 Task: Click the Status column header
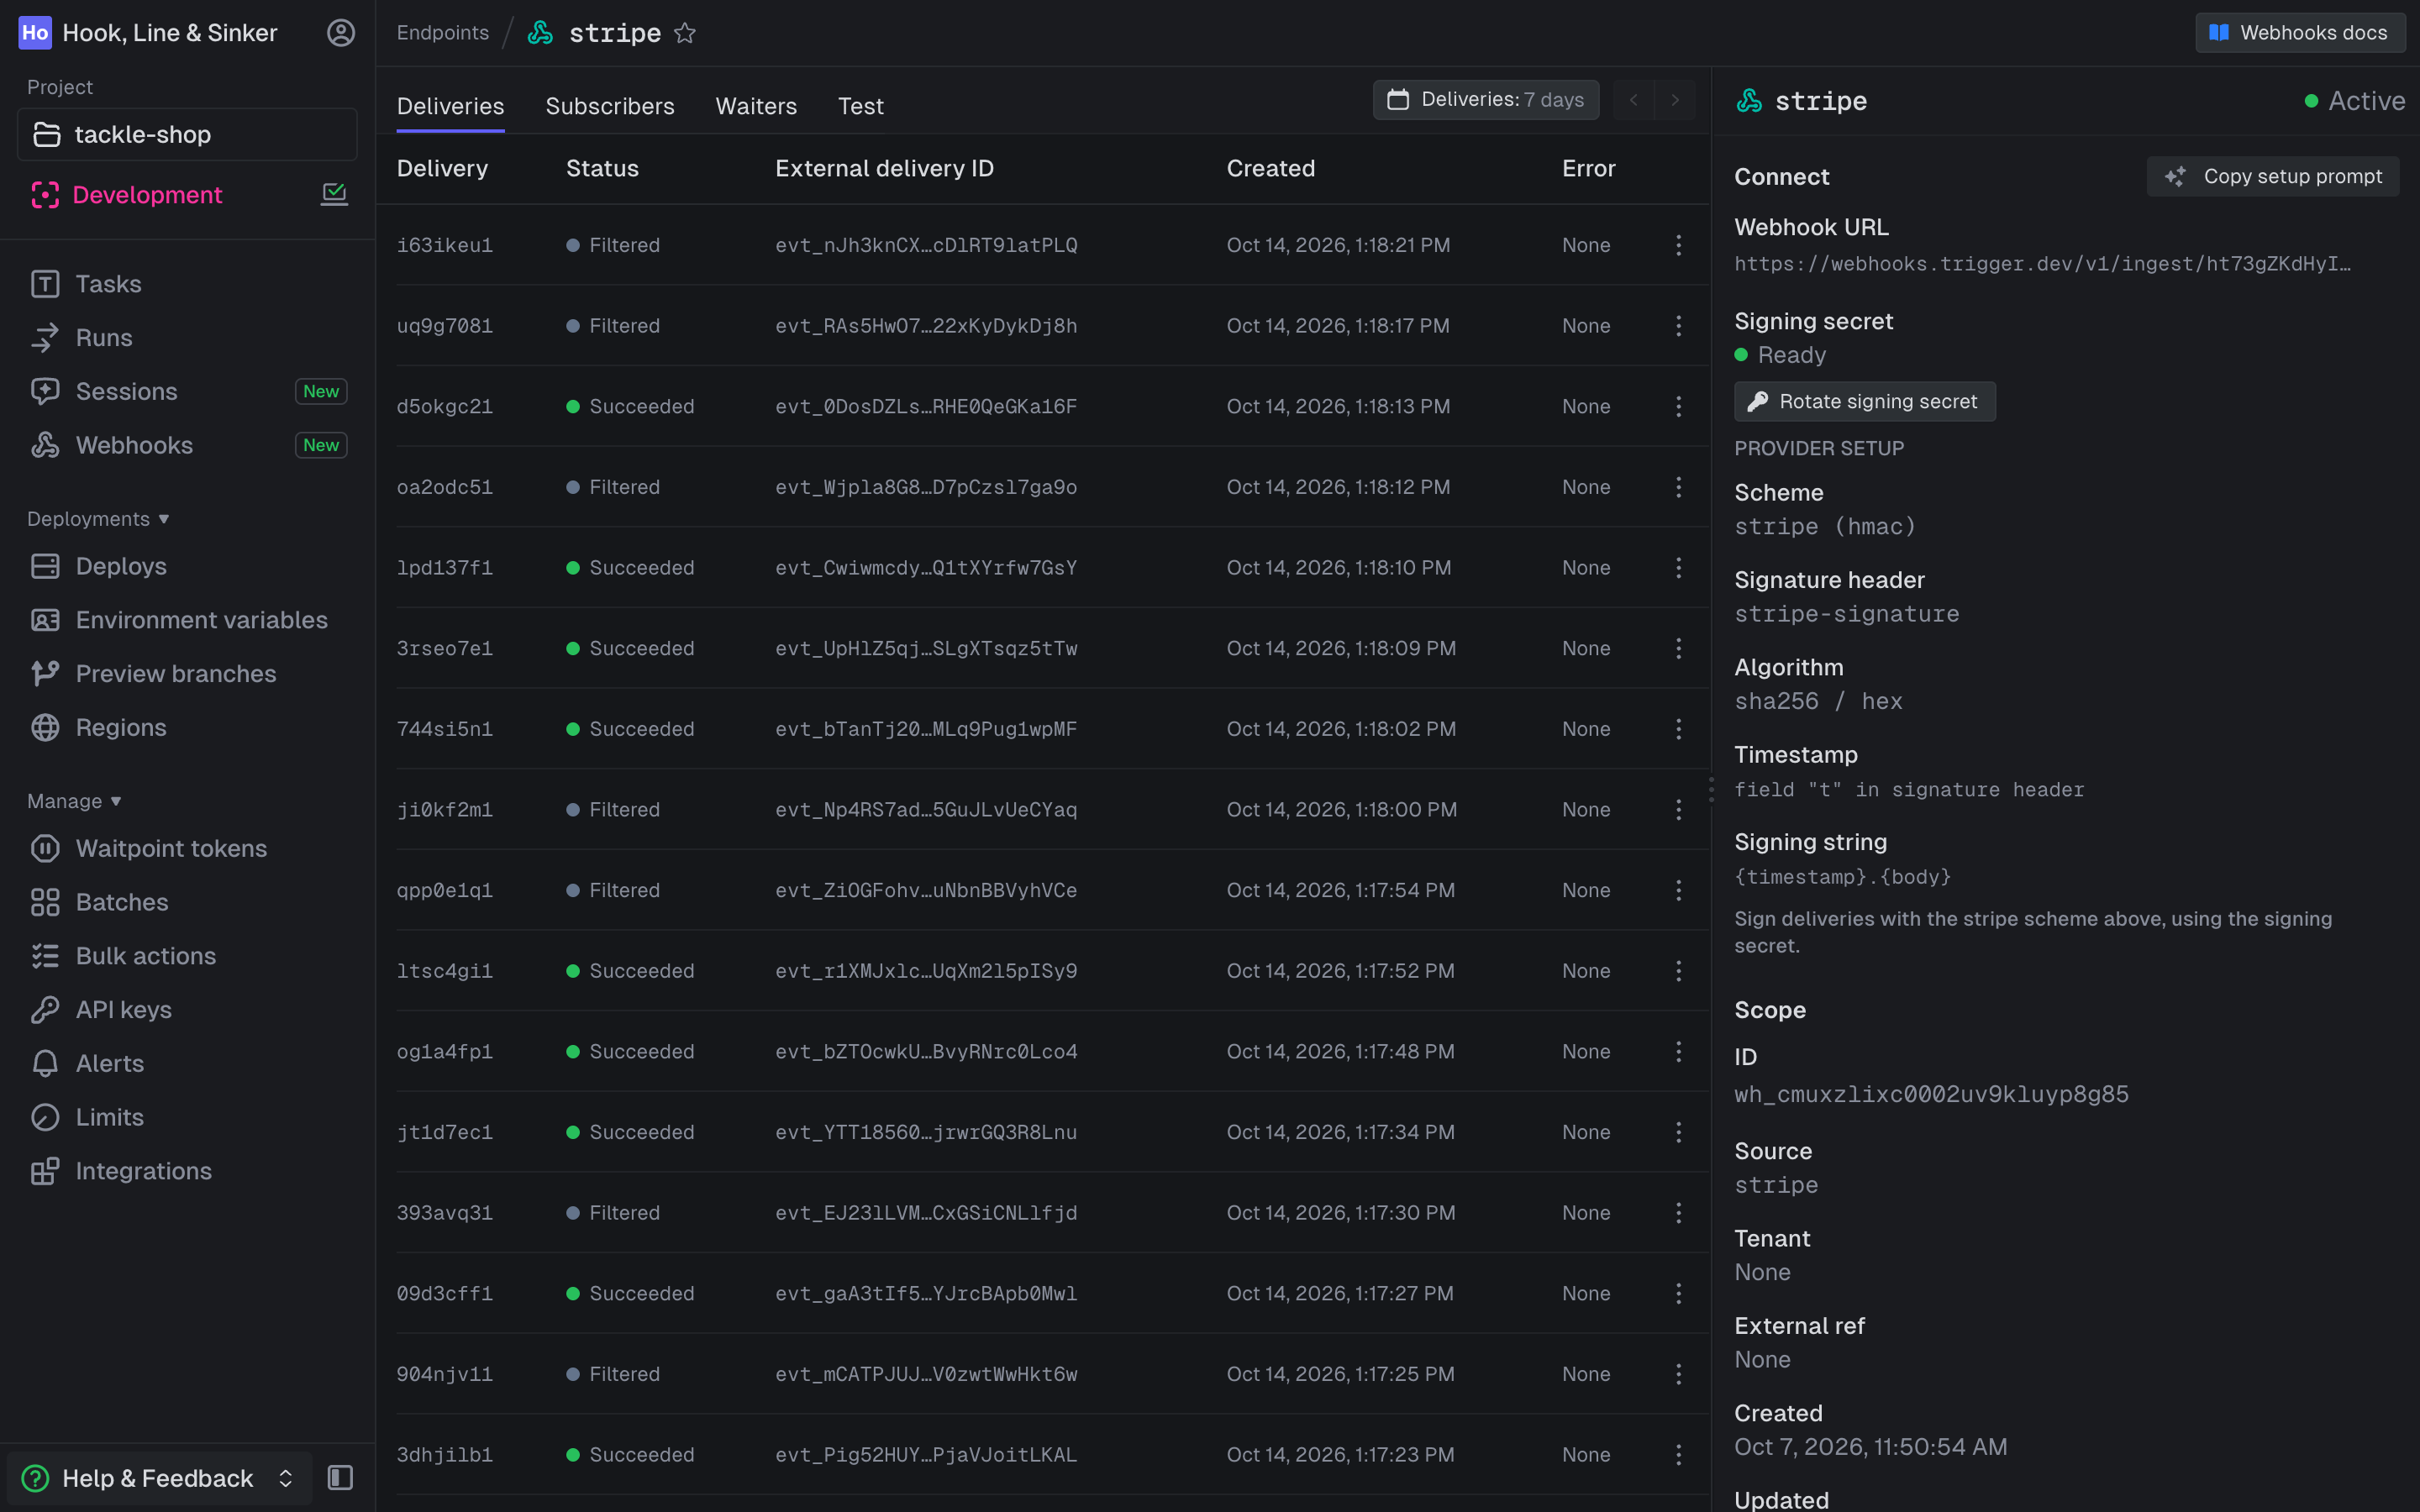pyautogui.click(x=602, y=169)
